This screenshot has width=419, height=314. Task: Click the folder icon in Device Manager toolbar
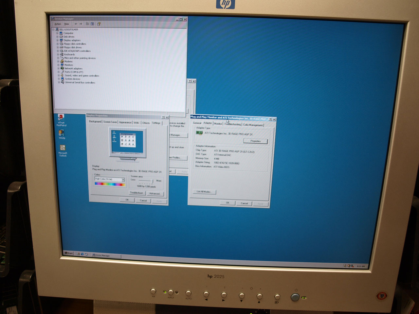pos(87,24)
